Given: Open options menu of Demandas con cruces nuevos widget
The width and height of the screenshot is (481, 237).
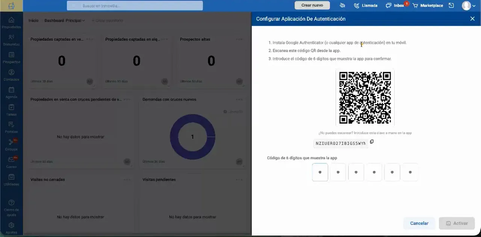Looking at the screenshot, I should click(x=239, y=99).
